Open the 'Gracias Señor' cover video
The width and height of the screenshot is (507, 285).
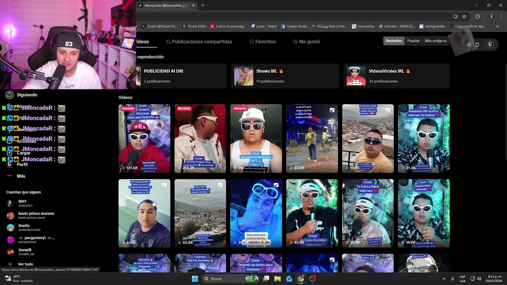pos(424,213)
